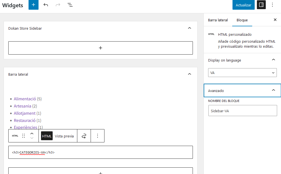The width and height of the screenshot is (281, 174).
Task: Open the list view outline
Action: [x=70, y=5]
